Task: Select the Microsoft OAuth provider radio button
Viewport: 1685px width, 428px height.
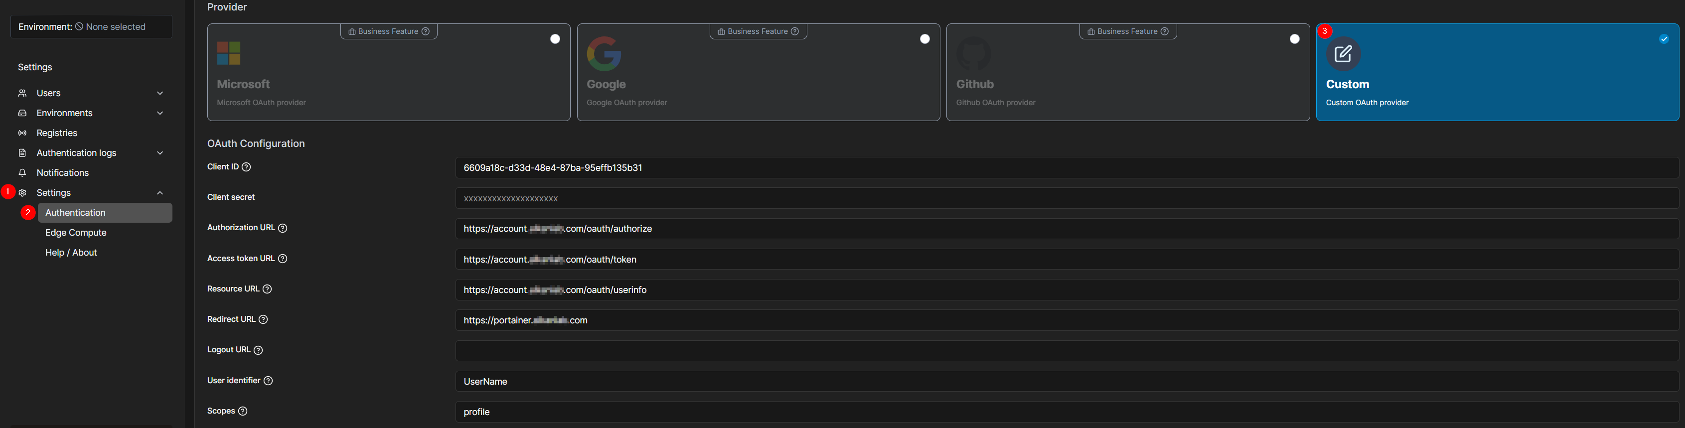Action: click(x=555, y=39)
